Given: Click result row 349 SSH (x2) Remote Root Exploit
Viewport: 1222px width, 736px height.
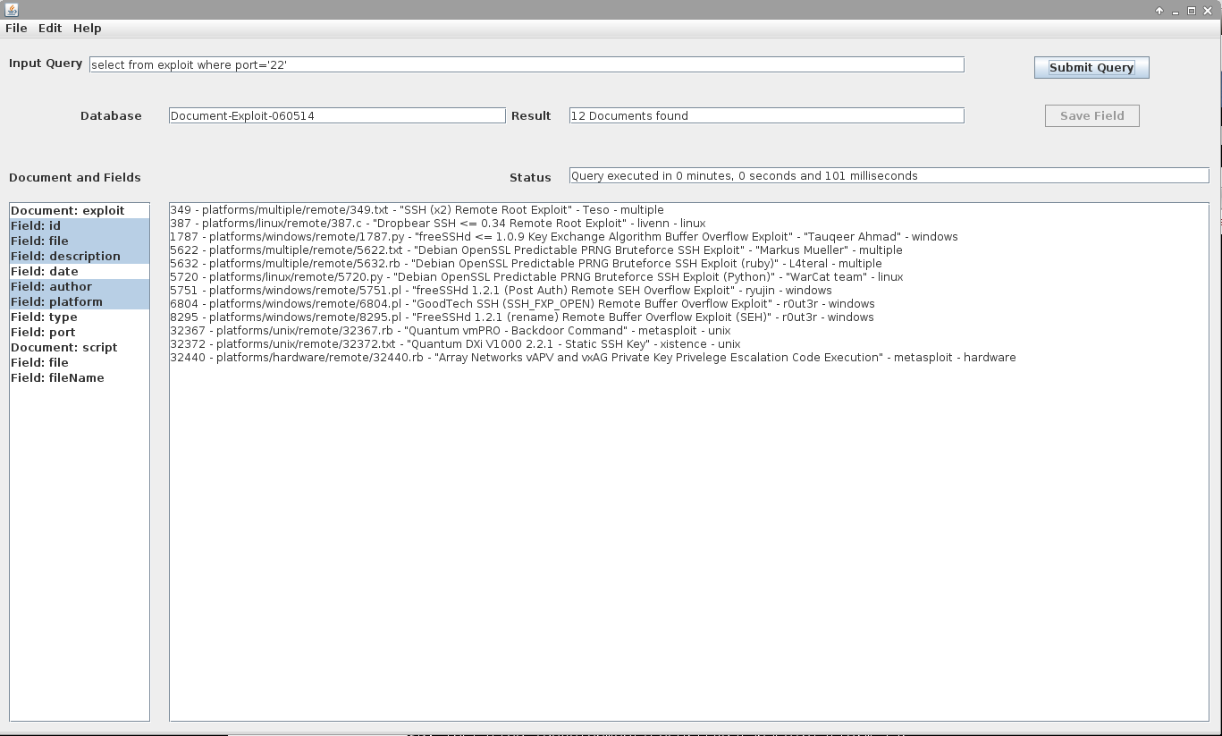Looking at the screenshot, I should tap(417, 210).
